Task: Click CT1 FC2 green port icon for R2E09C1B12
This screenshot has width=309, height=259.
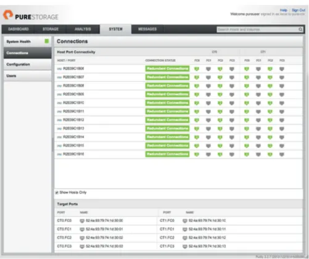Action: click(270, 120)
